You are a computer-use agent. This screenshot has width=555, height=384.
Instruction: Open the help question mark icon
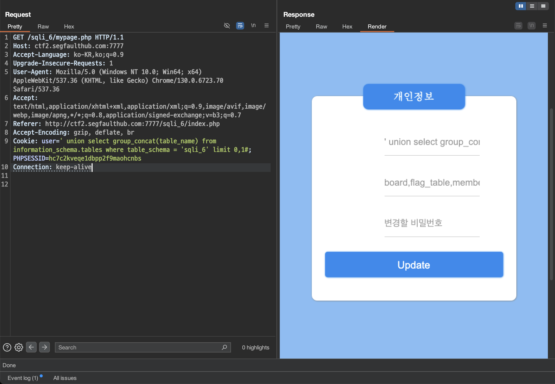click(7, 347)
